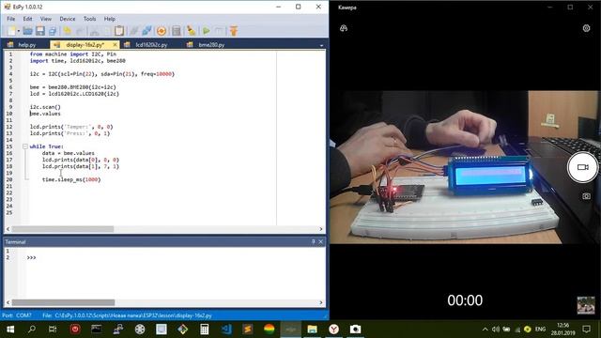Open taskbar Search magnifier

[x=32, y=330]
